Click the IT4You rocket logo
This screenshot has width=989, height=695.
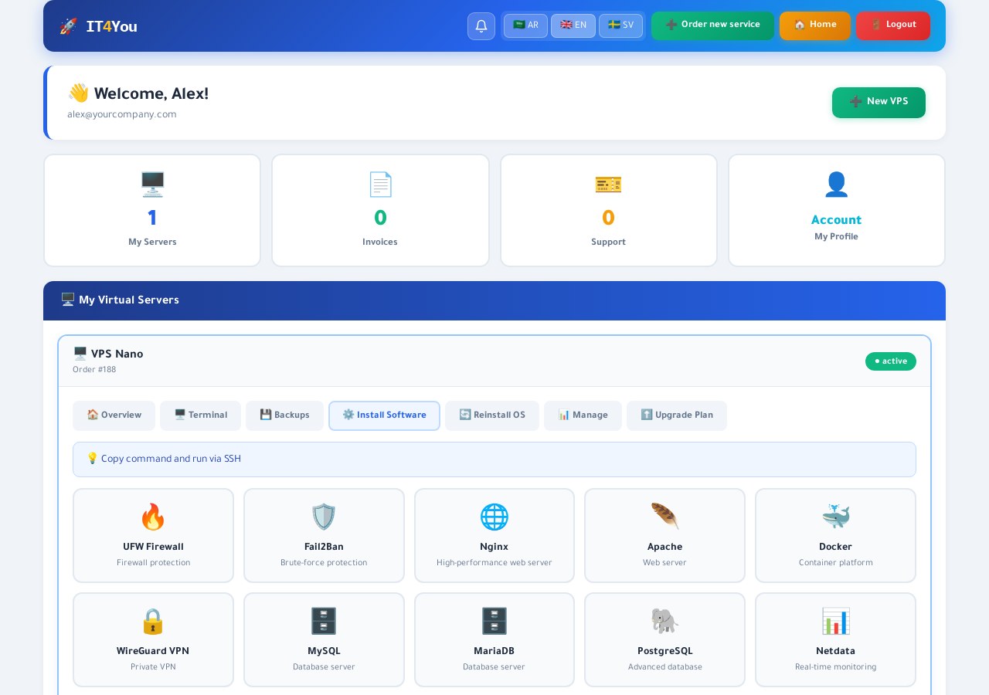click(98, 26)
